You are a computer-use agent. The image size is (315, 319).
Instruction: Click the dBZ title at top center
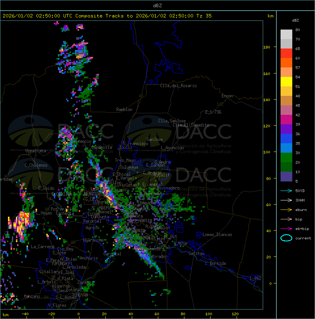click(157, 5)
